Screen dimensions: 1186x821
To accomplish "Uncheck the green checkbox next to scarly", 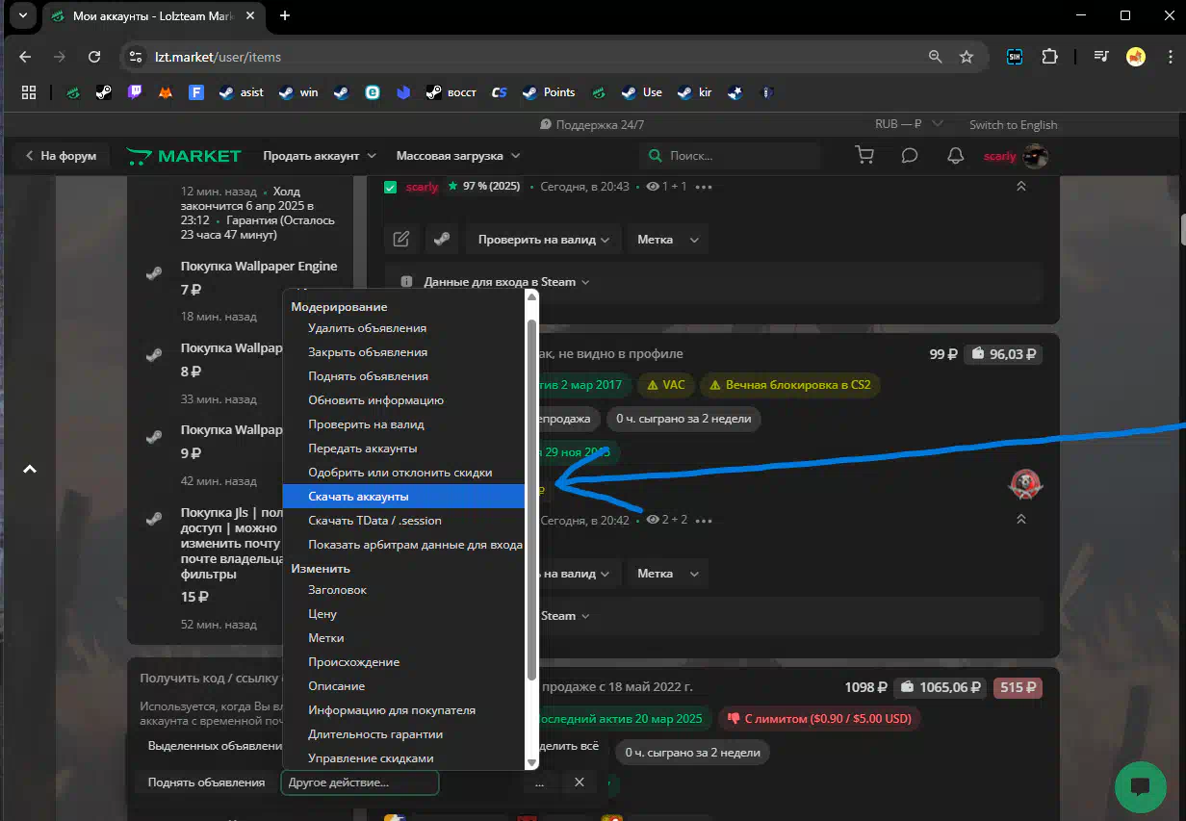I will pos(390,187).
